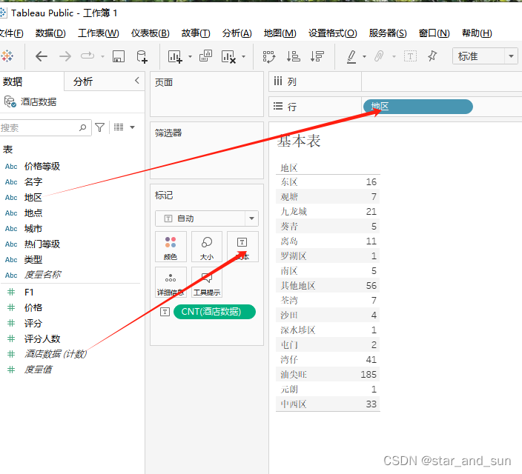The height and width of the screenshot is (474, 522).
Task: Click the 基本表 sheet title
Action: tap(299, 141)
